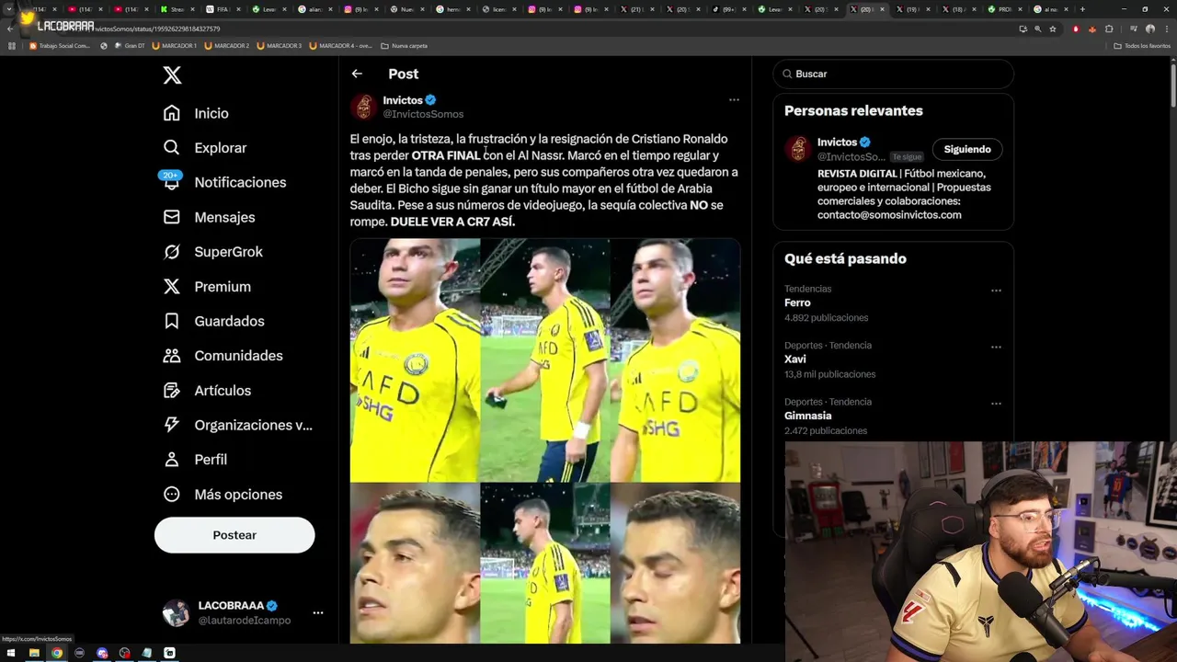The width and height of the screenshot is (1177, 662).
Task: Open the Xavi trending topic
Action: point(795,360)
